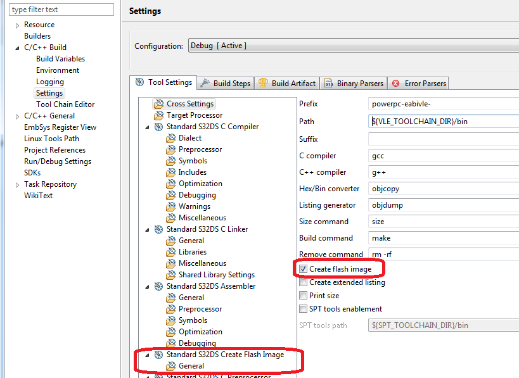Click the Binary Parsers tab icon
The image size is (519, 378).
coord(328,83)
